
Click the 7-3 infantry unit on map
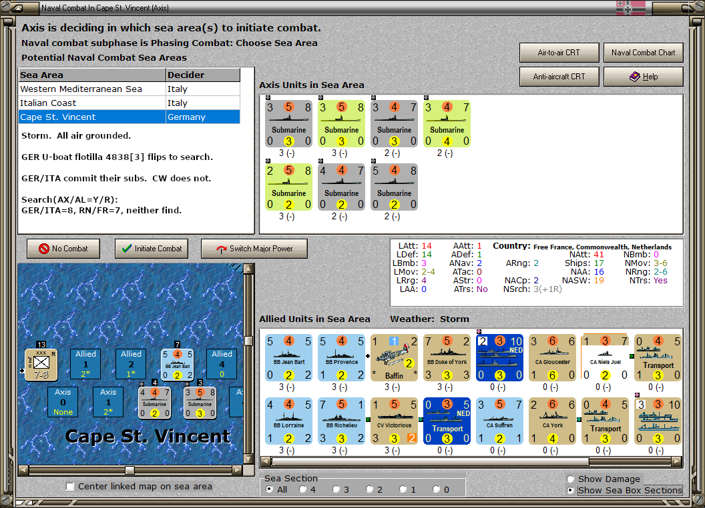(41, 364)
